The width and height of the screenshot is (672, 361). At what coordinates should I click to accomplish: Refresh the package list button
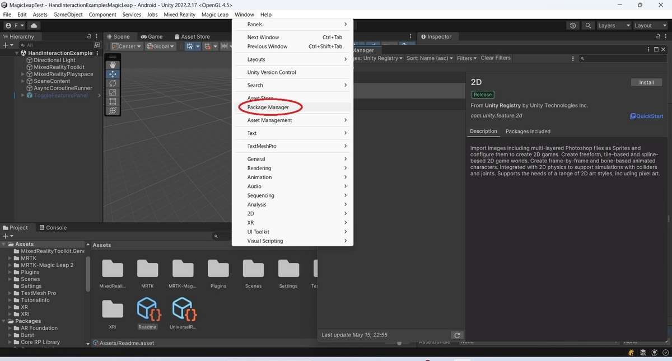point(457,335)
